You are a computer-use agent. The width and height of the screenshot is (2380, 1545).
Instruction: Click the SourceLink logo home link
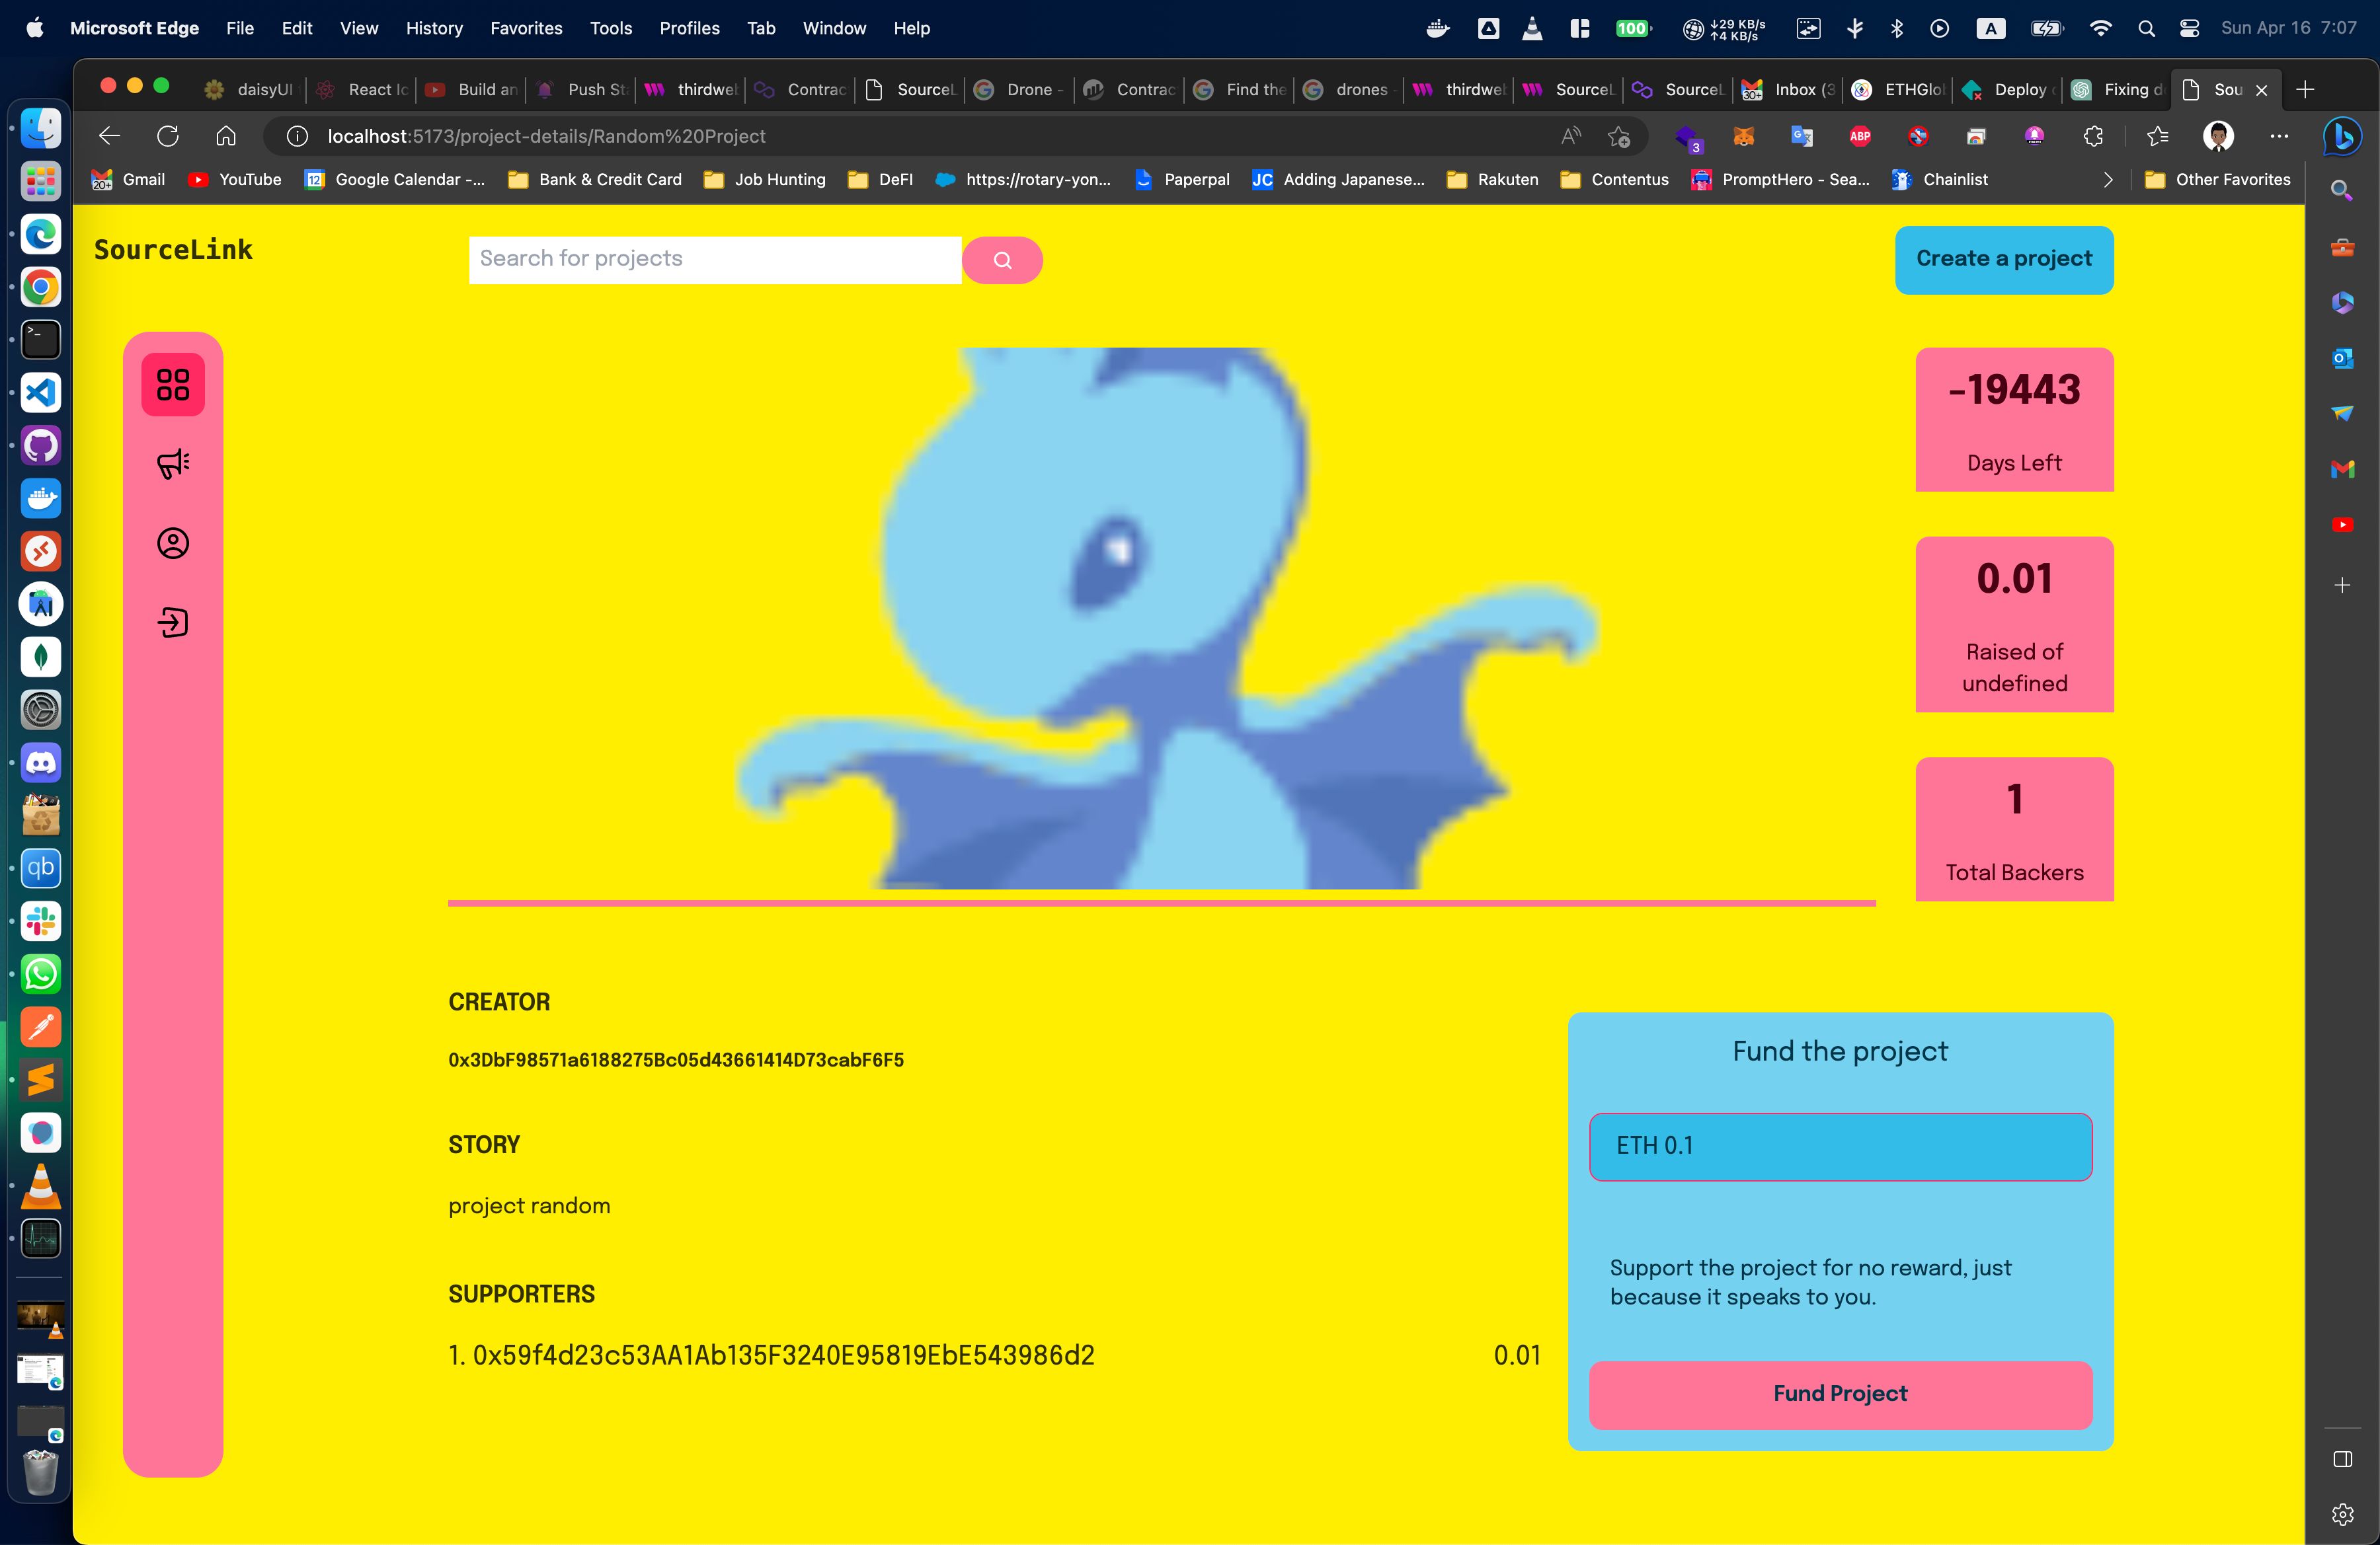(x=173, y=251)
